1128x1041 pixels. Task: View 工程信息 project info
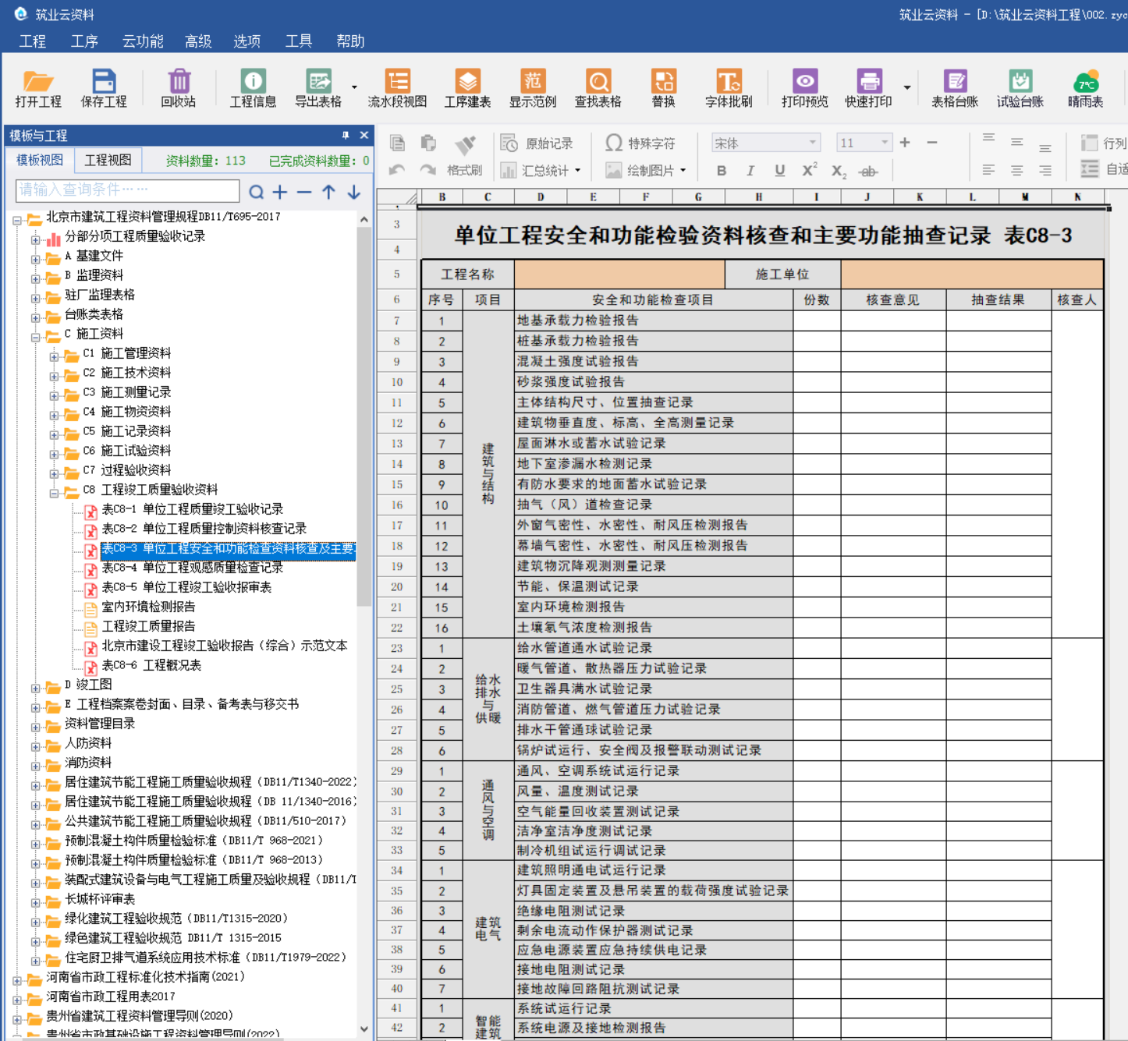[253, 88]
